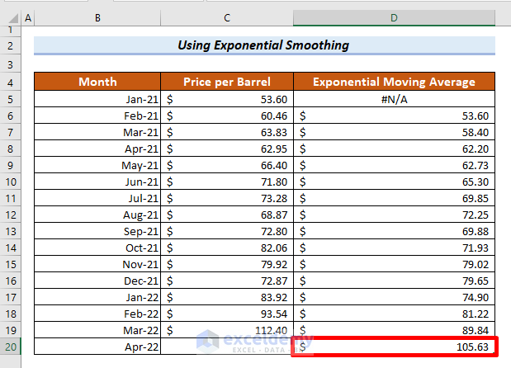Click the moving average cell showing 89.84
The height and width of the screenshot is (368, 511).
(394, 330)
